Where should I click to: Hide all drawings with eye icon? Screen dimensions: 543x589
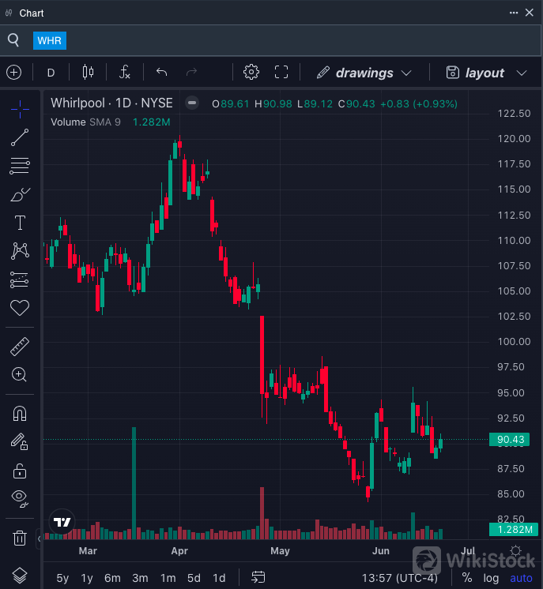click(20, 498)
